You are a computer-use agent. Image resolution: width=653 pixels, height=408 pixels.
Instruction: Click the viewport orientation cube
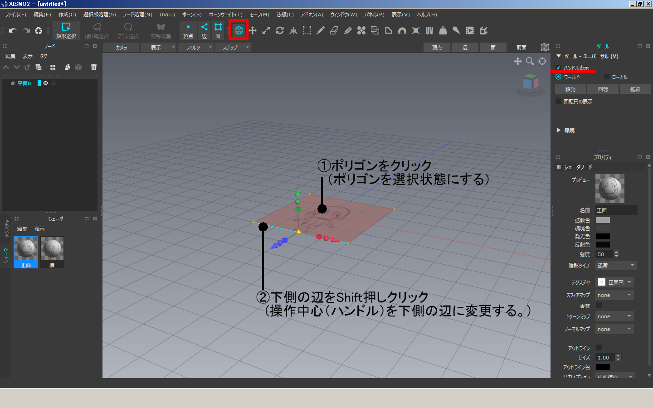[x=530, y=83]
